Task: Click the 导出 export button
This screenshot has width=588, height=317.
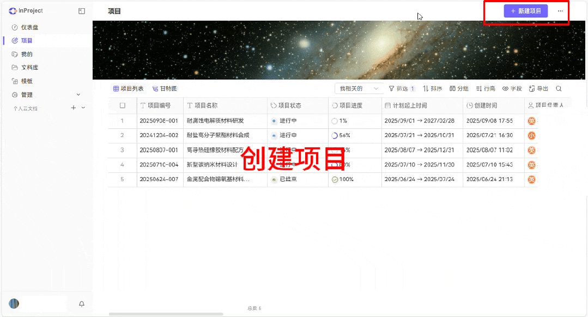Action: pos(538,89)
